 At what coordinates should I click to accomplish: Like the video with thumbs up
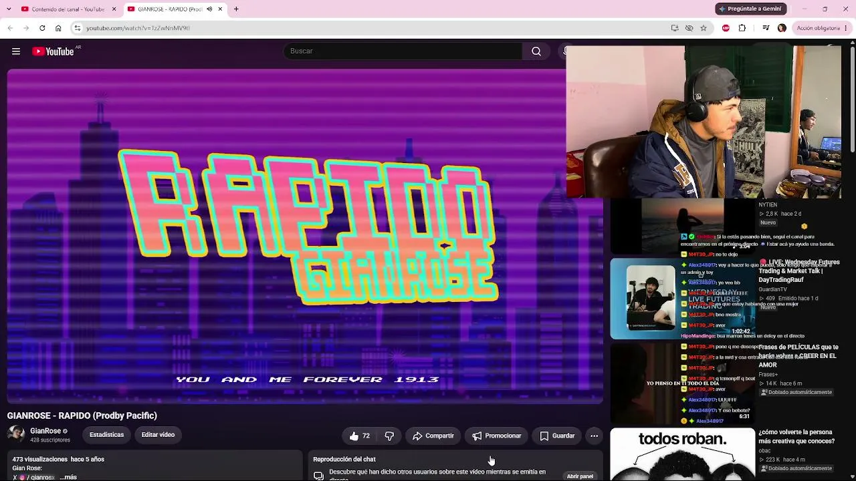click(x=359, y=436)
